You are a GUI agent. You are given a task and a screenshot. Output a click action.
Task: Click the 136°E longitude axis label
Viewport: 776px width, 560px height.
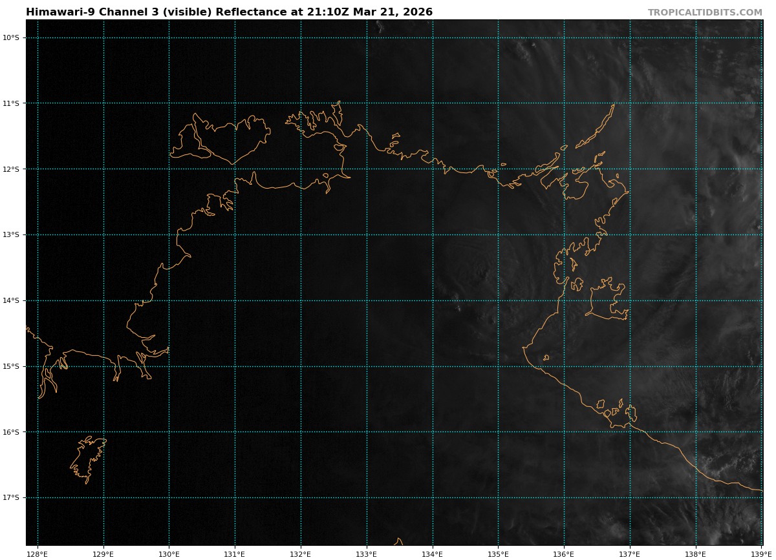(564, 554)
